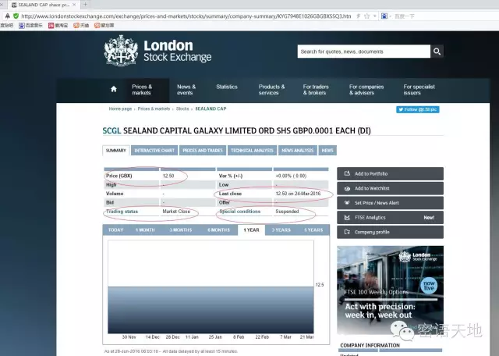Click the home icon in navigation bar

(x=114, y=89)
